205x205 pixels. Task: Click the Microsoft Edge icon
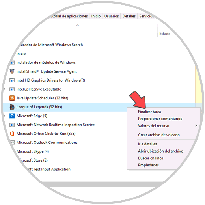pos(12,116)
